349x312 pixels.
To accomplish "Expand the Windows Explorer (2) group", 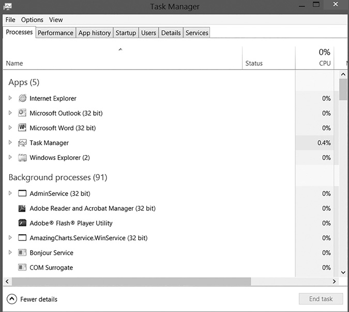I will pyautogui.click(x=10, y=157).
